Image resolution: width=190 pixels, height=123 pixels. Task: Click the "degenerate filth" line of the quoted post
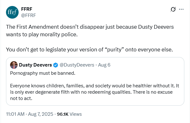(x=91, y=92)
